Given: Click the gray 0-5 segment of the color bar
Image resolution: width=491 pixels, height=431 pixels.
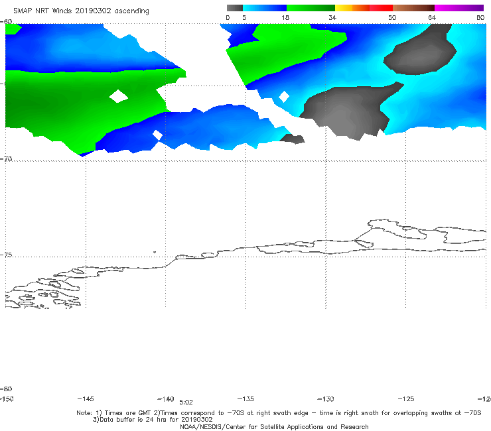Looking at the screenshot, I should 235,8.
